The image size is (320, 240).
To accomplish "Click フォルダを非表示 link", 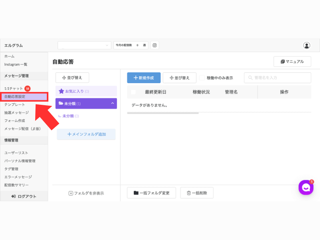I will tap(86, 193).
